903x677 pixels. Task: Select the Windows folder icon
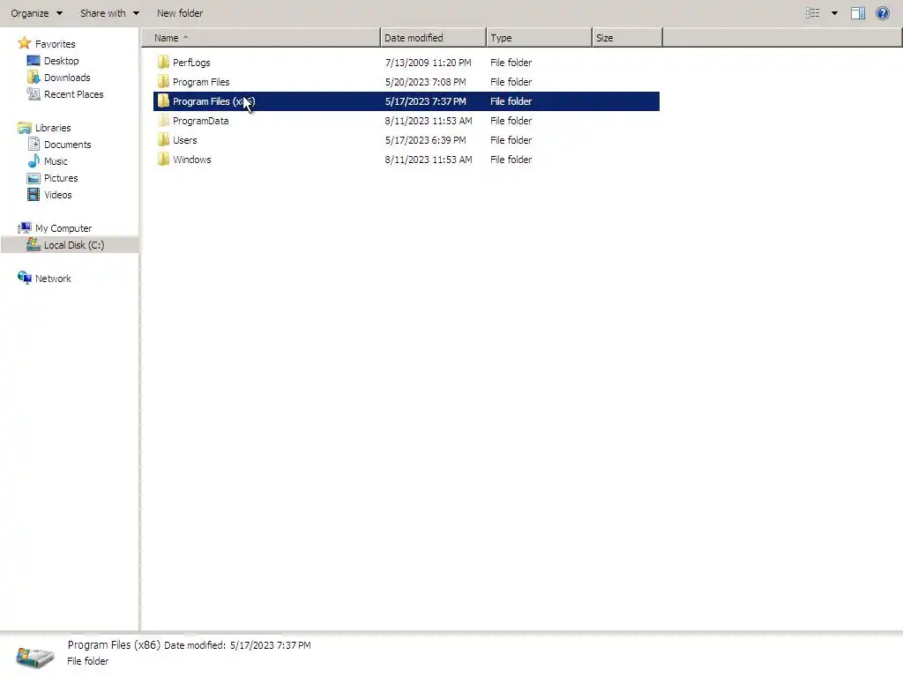[x=163, y=160]
